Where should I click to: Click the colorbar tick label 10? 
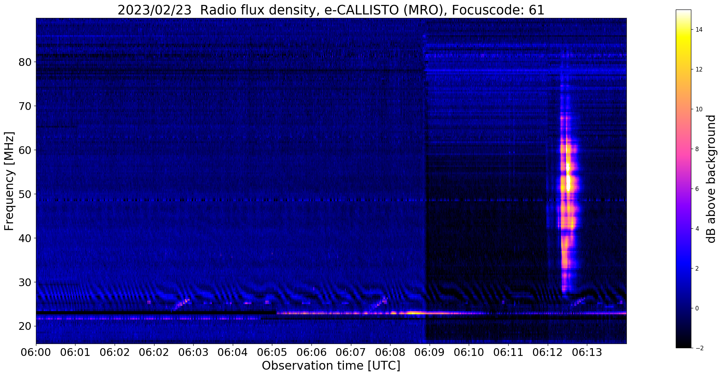(x=698, y=109)
